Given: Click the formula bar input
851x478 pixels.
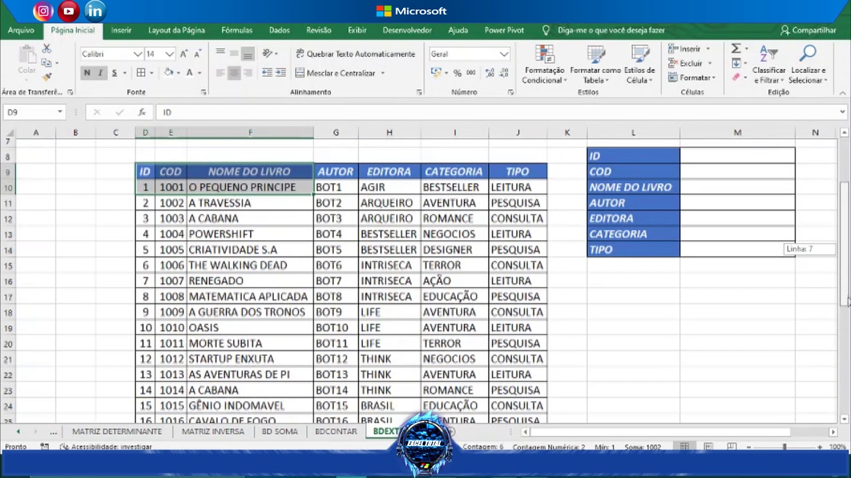Looking at the screenshot, I should (497, 112).
